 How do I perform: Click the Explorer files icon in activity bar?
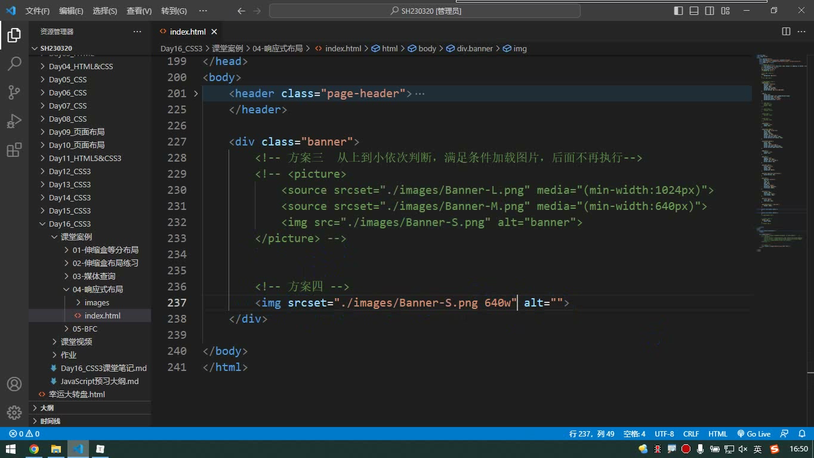14,35
